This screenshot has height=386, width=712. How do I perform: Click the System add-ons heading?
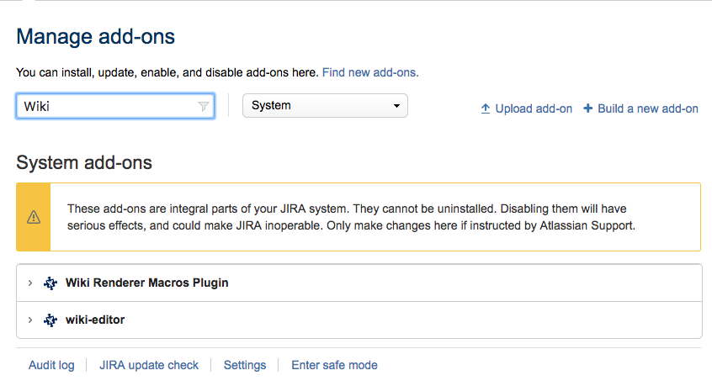pos(84,162)
